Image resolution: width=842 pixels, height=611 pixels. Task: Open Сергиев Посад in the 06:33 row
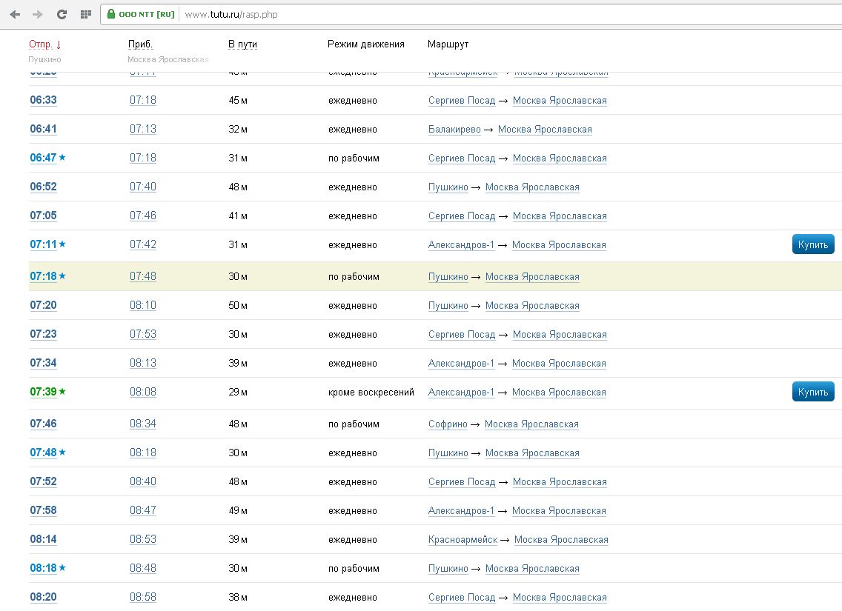point(462,100)
